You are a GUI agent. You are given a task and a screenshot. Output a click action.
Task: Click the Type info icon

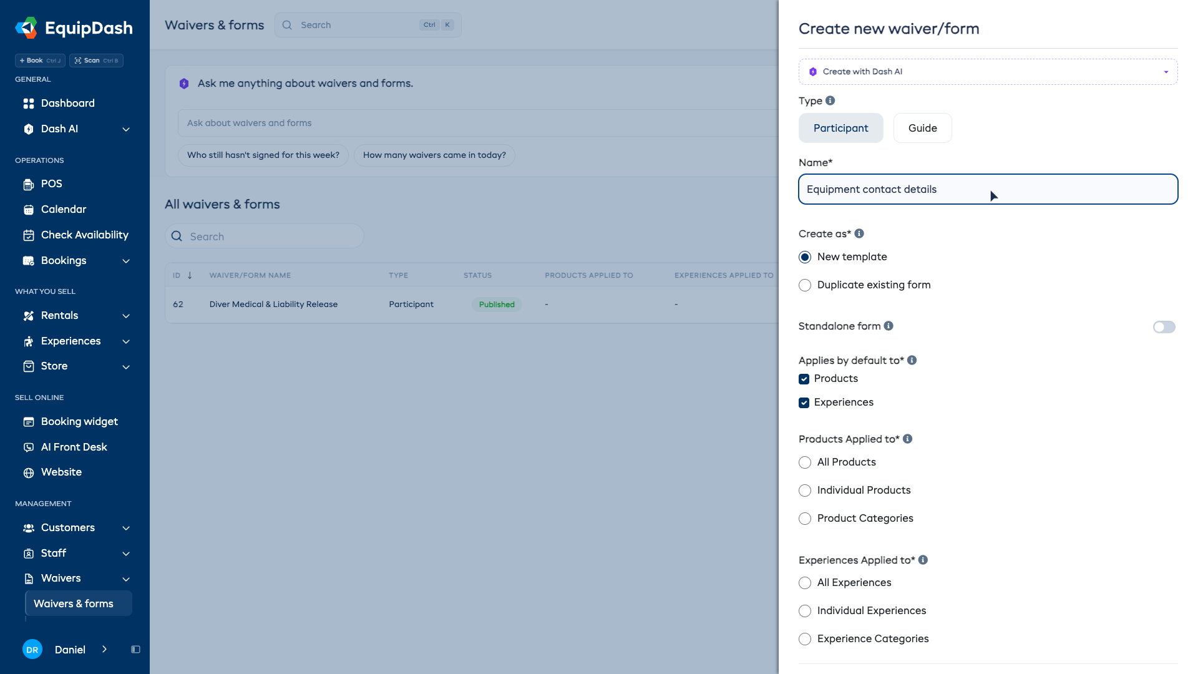(830, 100)
